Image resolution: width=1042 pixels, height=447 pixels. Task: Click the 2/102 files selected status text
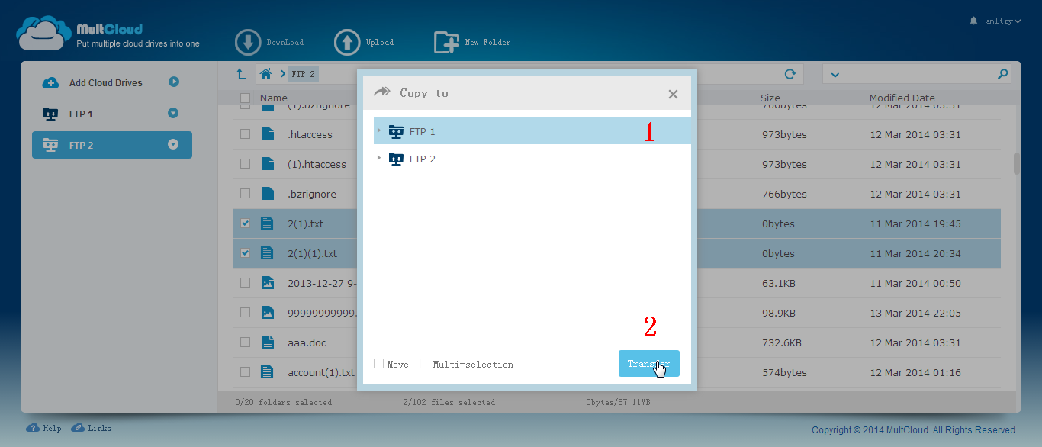(449, 402)
